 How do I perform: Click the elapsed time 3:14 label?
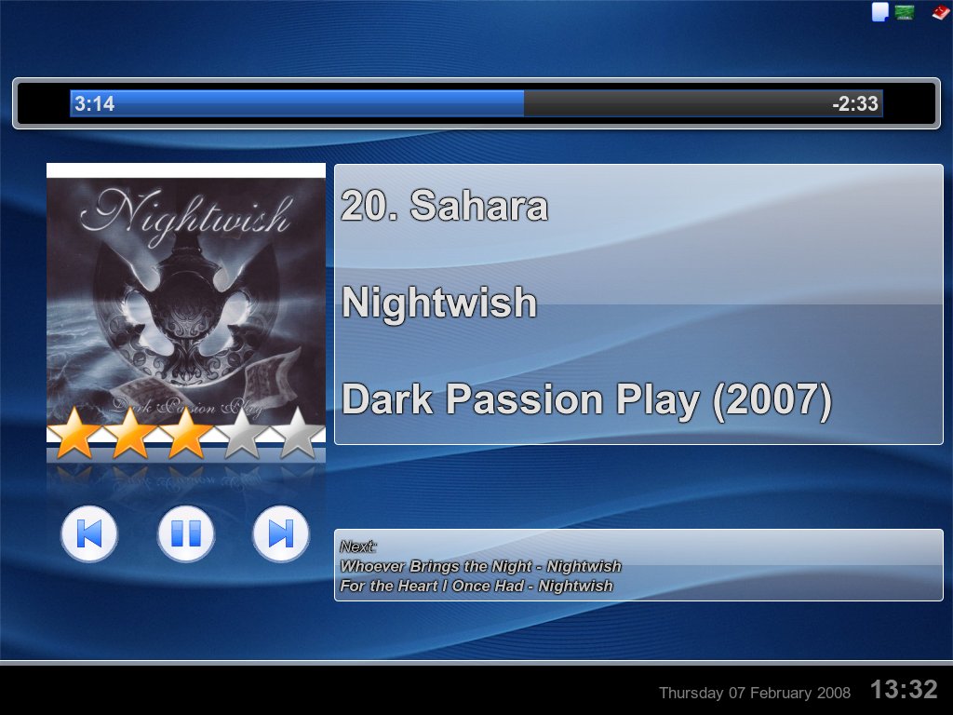pos(94,103)
